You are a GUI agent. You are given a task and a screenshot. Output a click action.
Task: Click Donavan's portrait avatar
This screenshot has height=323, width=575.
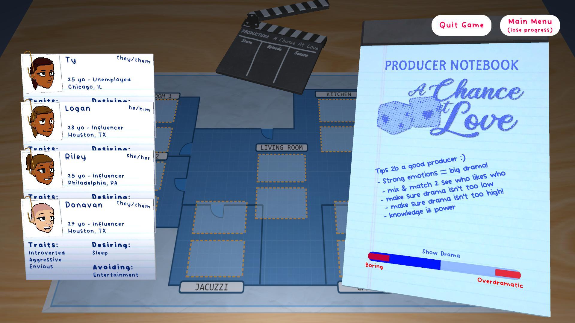(43, 218)
